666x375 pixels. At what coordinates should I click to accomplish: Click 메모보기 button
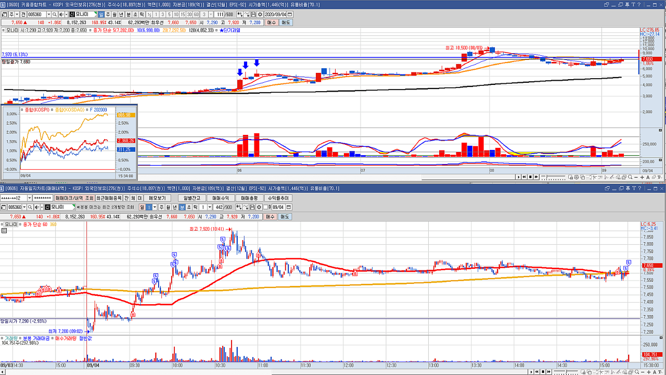pyautogui.click(x=157, y=198)
